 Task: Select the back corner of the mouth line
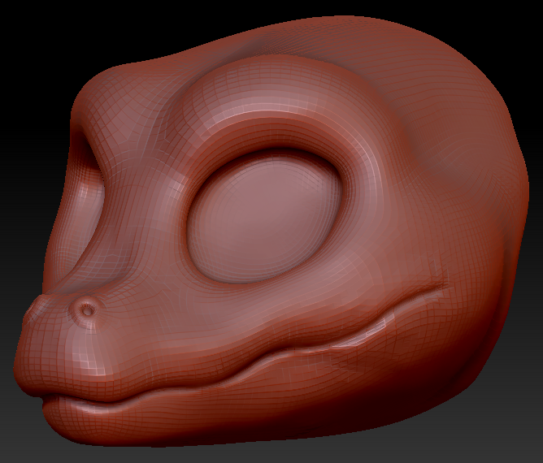[x=441, y=287]
